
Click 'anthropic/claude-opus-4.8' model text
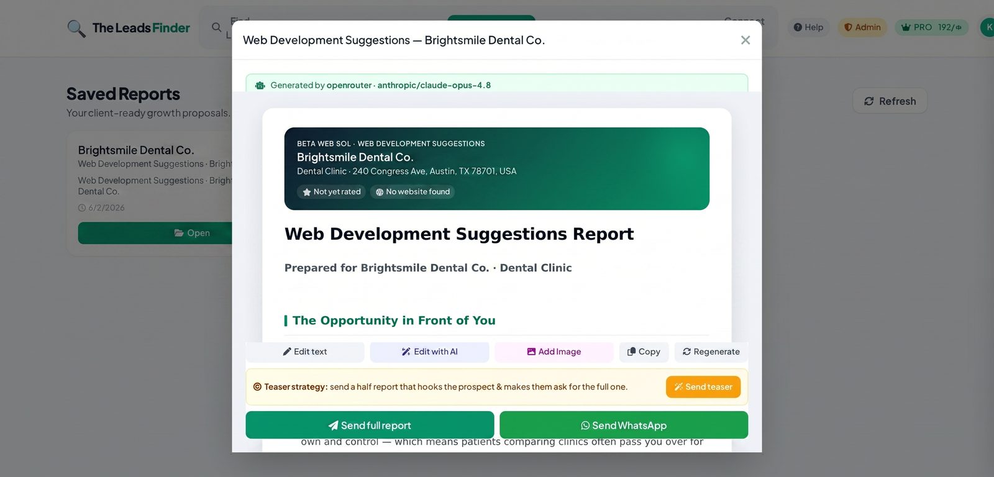coord(434,86)
